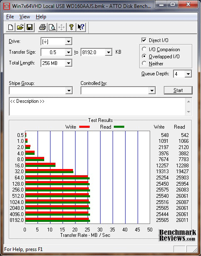Select the Neither radio button
The width and height of the screenshot is (201, 256).
click(144, 63)
